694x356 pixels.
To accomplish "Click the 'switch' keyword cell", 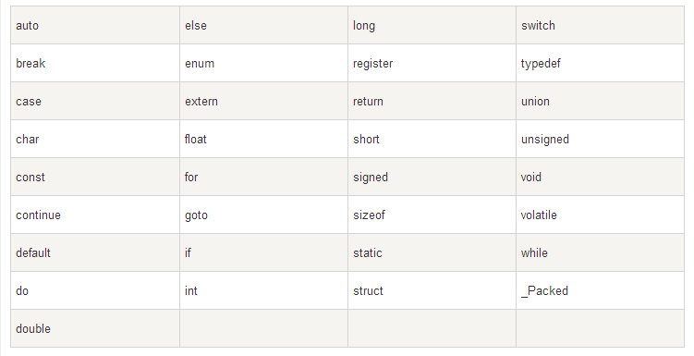I will point(600,25).
